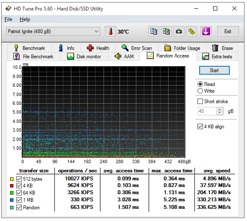Increase short stroke value with up arrow
247x221 pixels.
tap(220, 109)
